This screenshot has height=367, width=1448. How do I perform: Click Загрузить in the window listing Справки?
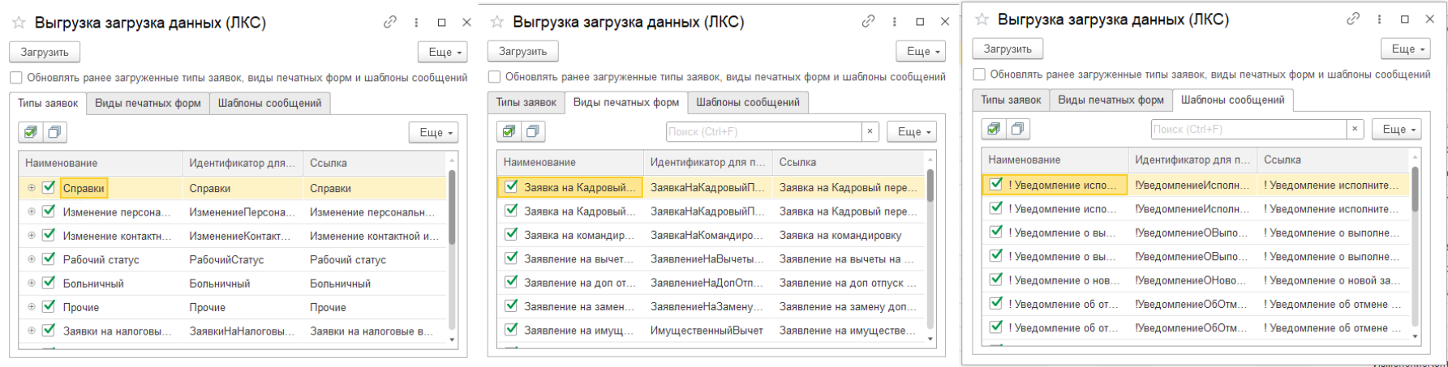coord(45,52)
